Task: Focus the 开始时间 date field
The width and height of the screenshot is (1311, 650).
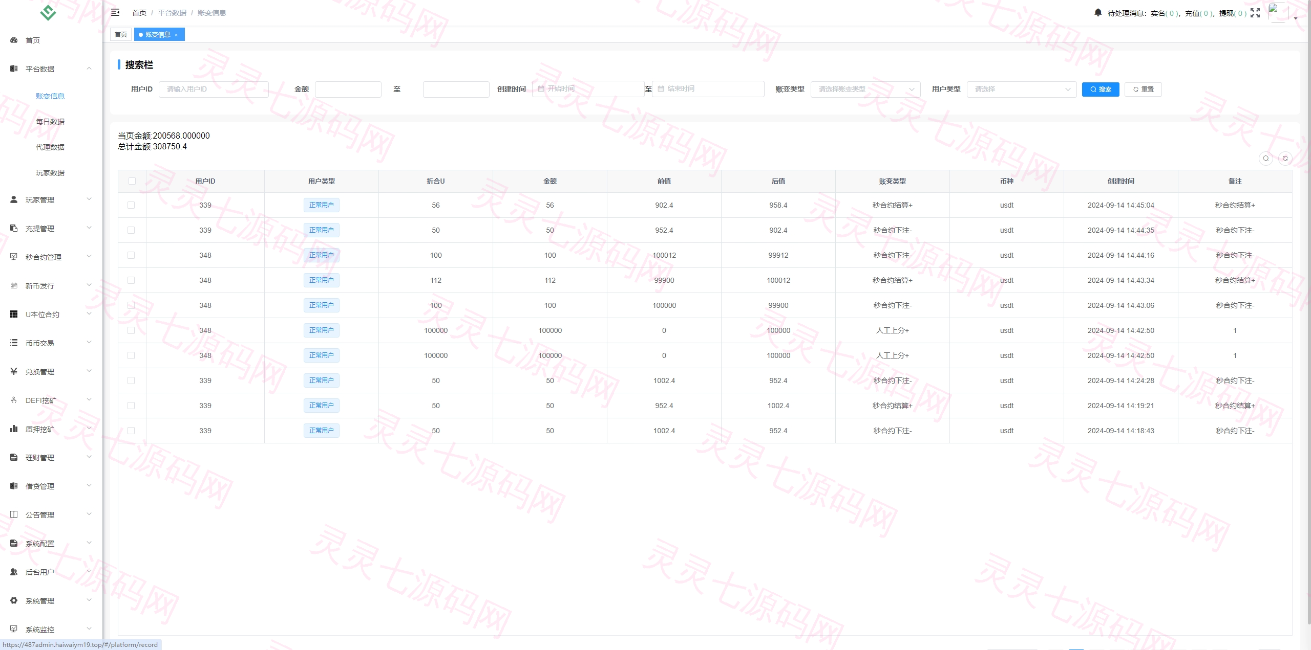Action: [588, 89]
